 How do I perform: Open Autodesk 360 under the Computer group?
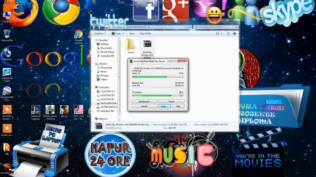click(x=107, y=111)
